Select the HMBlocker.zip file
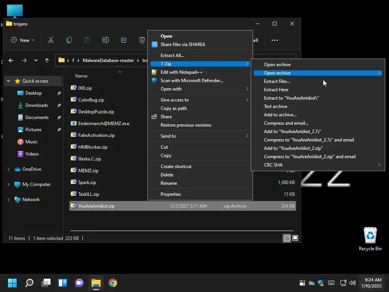 [93, 147]
